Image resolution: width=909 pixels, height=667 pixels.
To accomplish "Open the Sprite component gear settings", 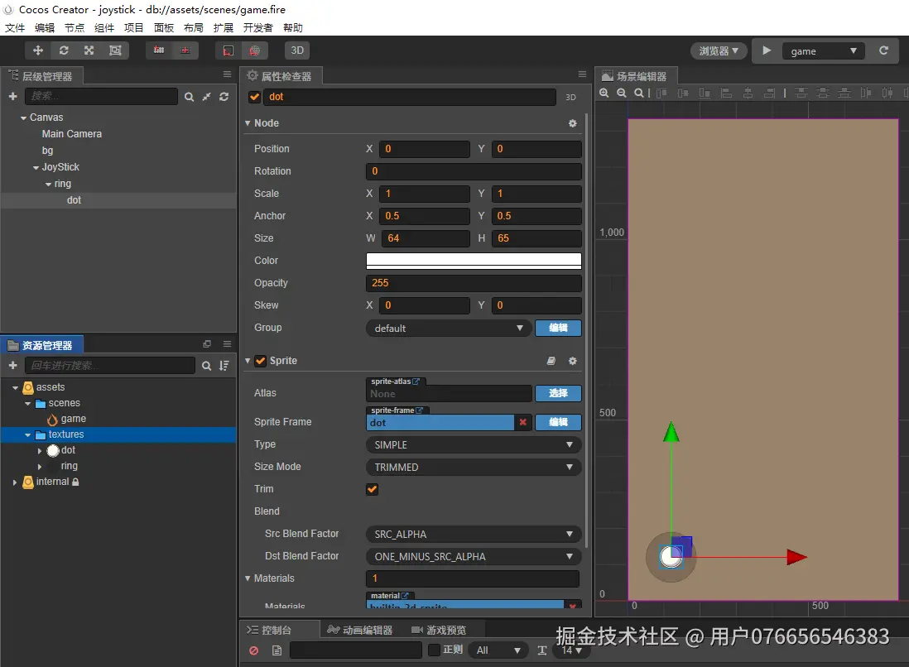I will 573,361.
